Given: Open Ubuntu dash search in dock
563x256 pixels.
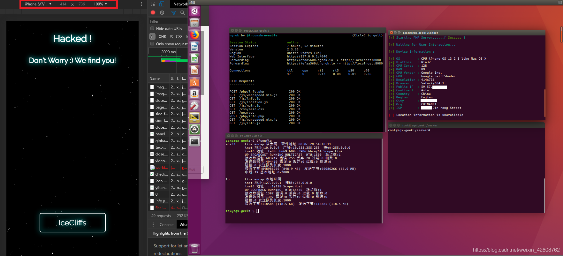Looking at the screenshot, I should coord(194,11).
